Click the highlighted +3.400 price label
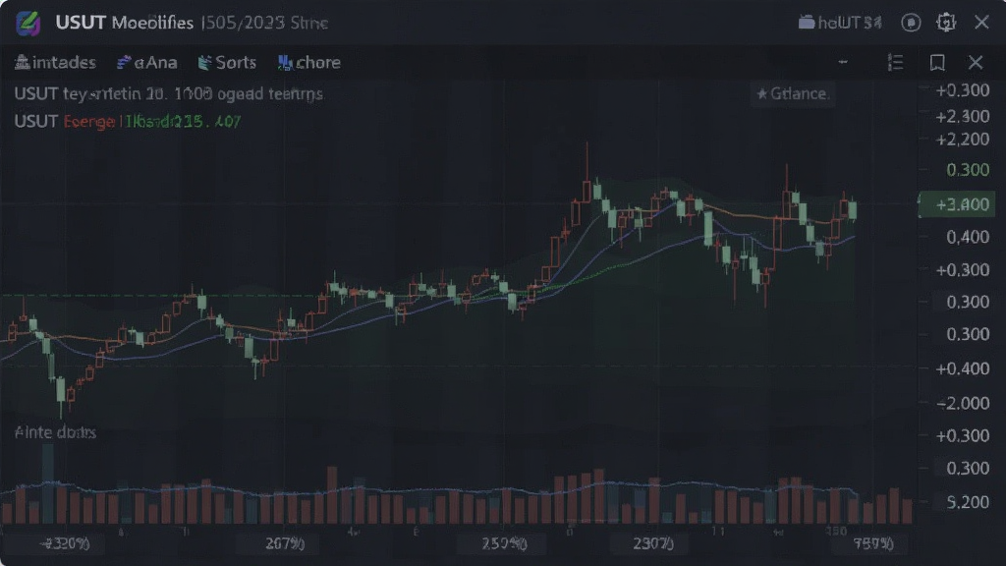This screenshot has width=1006, height=566. (957, 204)
